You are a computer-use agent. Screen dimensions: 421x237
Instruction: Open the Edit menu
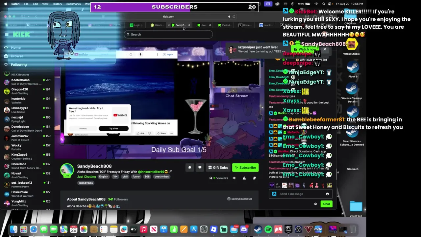click(x=35, y=4)
